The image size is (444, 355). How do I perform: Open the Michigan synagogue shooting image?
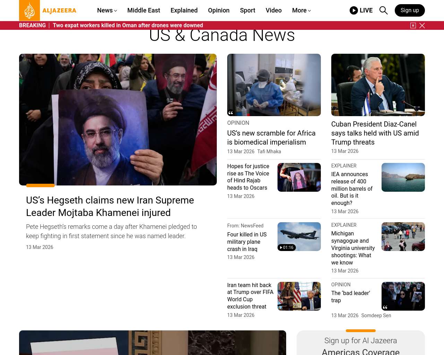(403, 236)
